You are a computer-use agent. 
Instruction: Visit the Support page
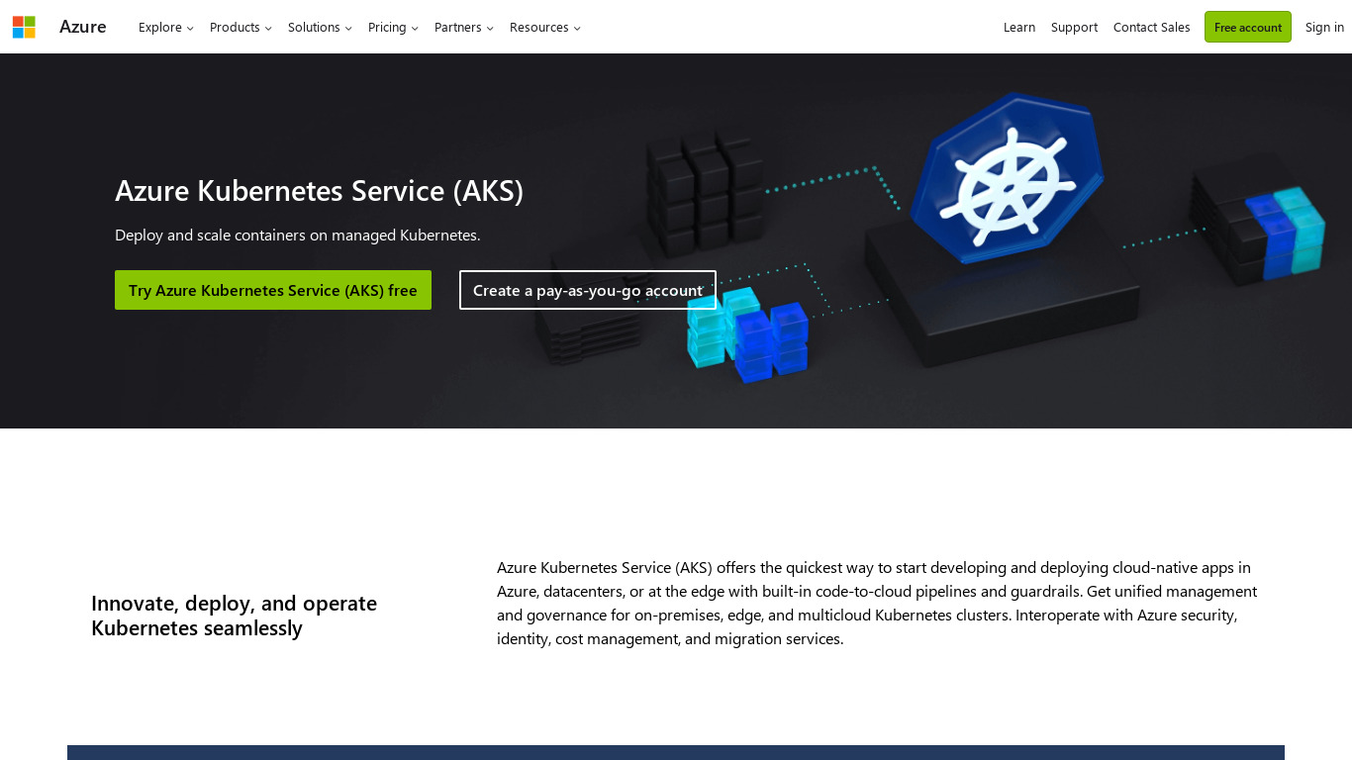click(x=1074, y=27)
